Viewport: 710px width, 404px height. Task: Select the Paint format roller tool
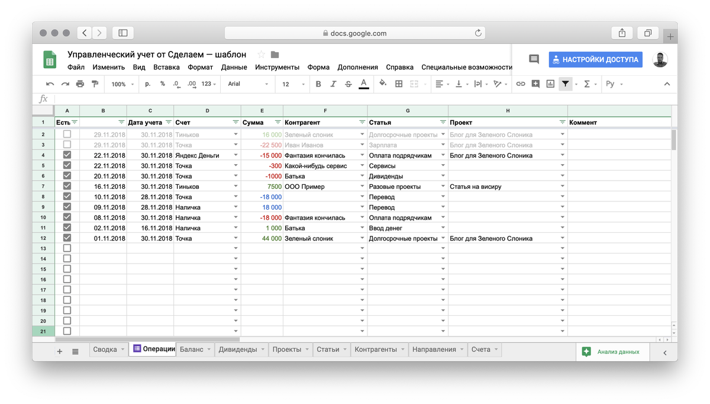pos(95,84)
